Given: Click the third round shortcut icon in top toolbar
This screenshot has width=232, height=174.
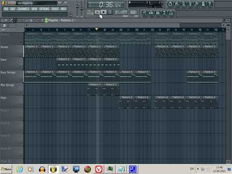Looking at the screenshot, I should [x=183, y=4].
